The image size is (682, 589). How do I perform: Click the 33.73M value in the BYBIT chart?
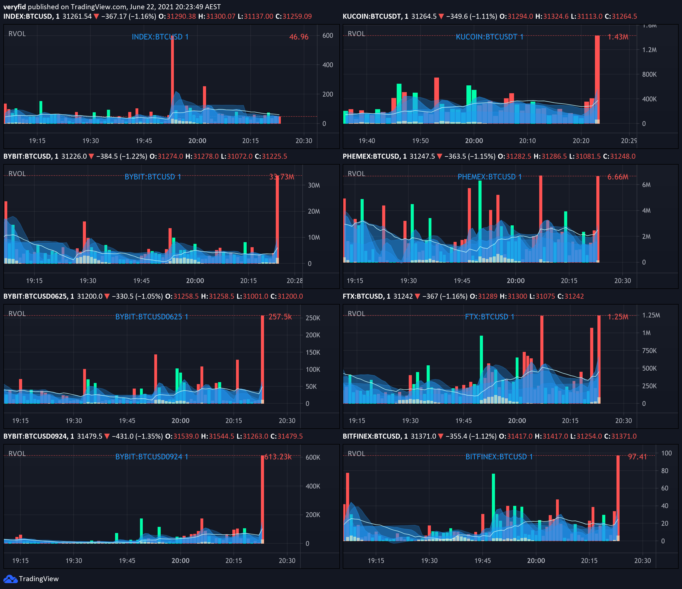[x=282, y=177]
